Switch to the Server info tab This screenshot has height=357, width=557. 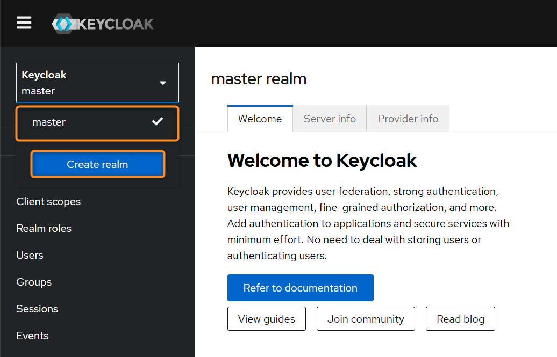click(330, 119)
